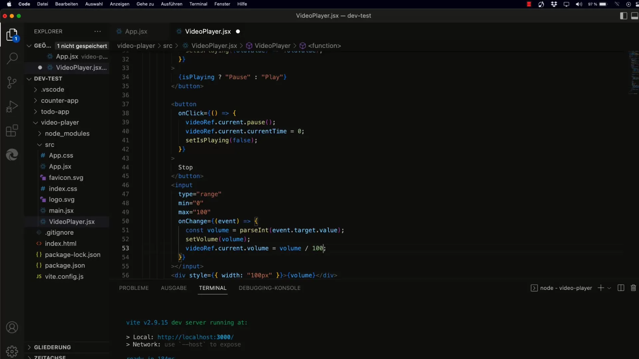Switch to the Debugging-Konsole tab
Viewport: 639px width, 359px height.
point(270,288)
